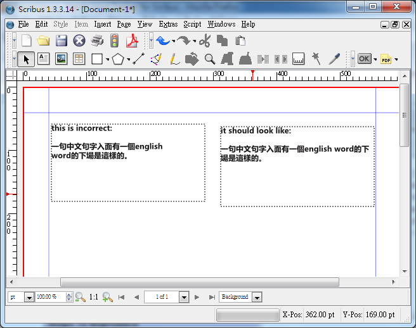Expand the page selector '1 of 1' dropdown
This screenshot has height=328, width=416.
[x=184, y=297]
